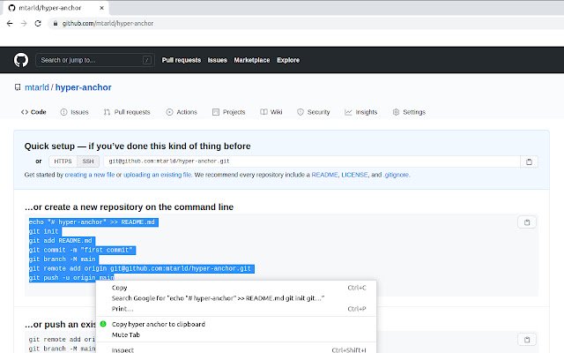Copy the new repository commands via clipboard icon
Viewport: 564px width, 353px height.
(x=527, y=222)
